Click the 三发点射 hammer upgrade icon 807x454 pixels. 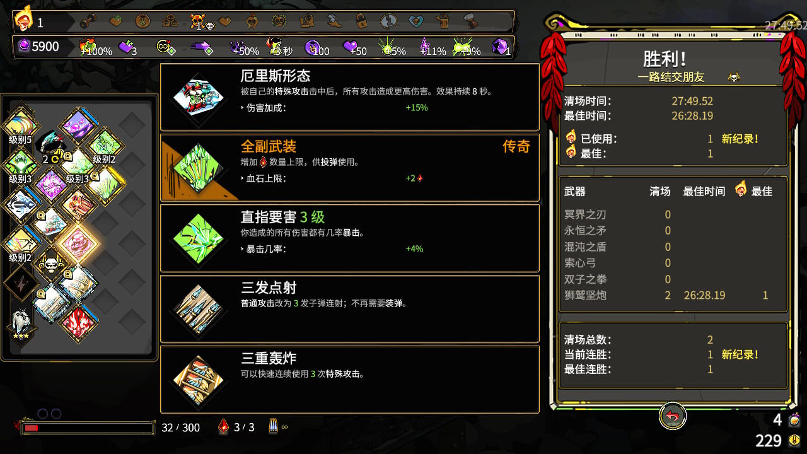click(199, 309)
